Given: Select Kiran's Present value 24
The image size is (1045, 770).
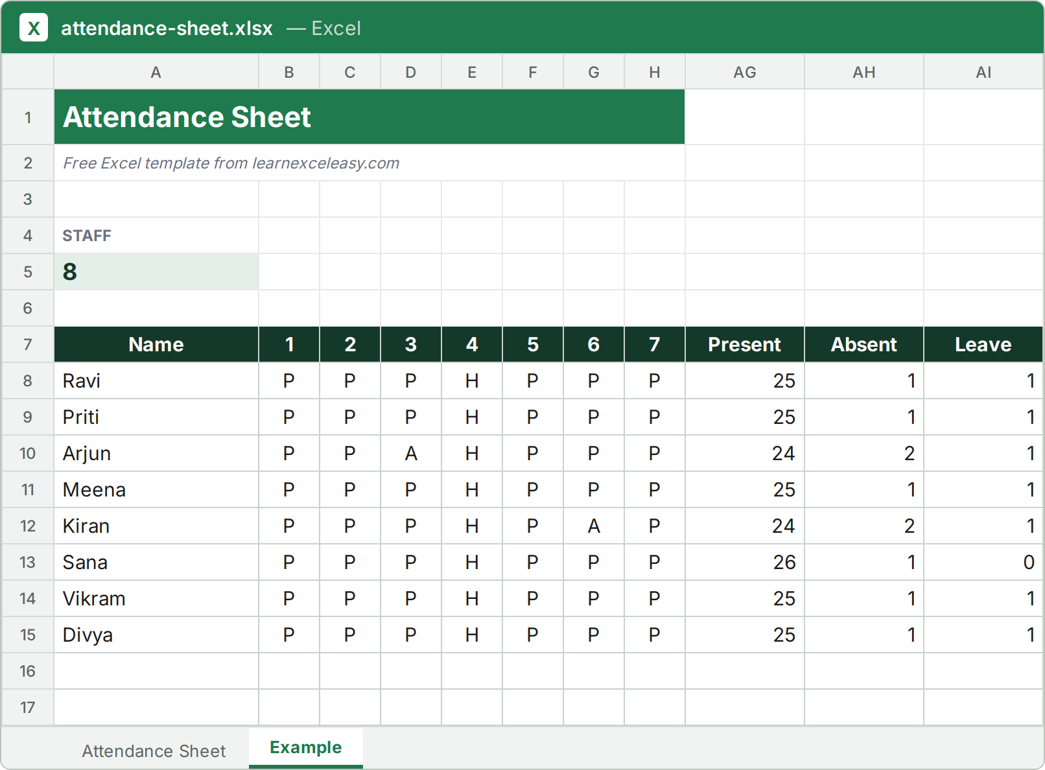Looking at the screenshot, I should pos(745,526).
